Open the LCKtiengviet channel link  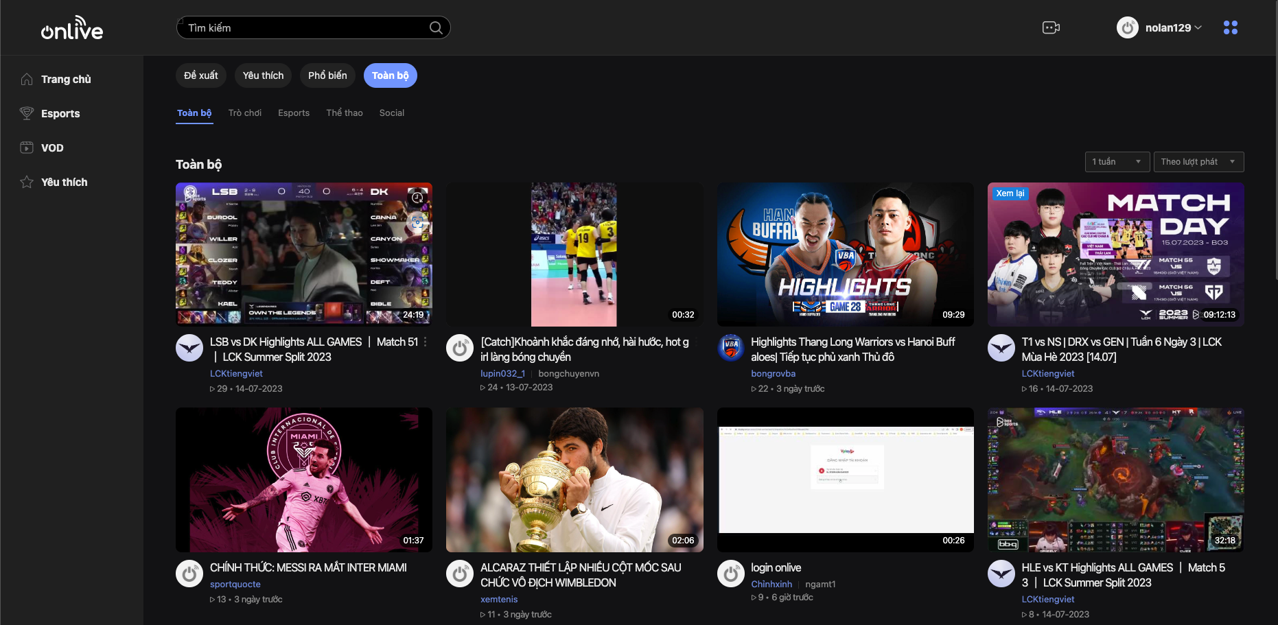point(236,373)
